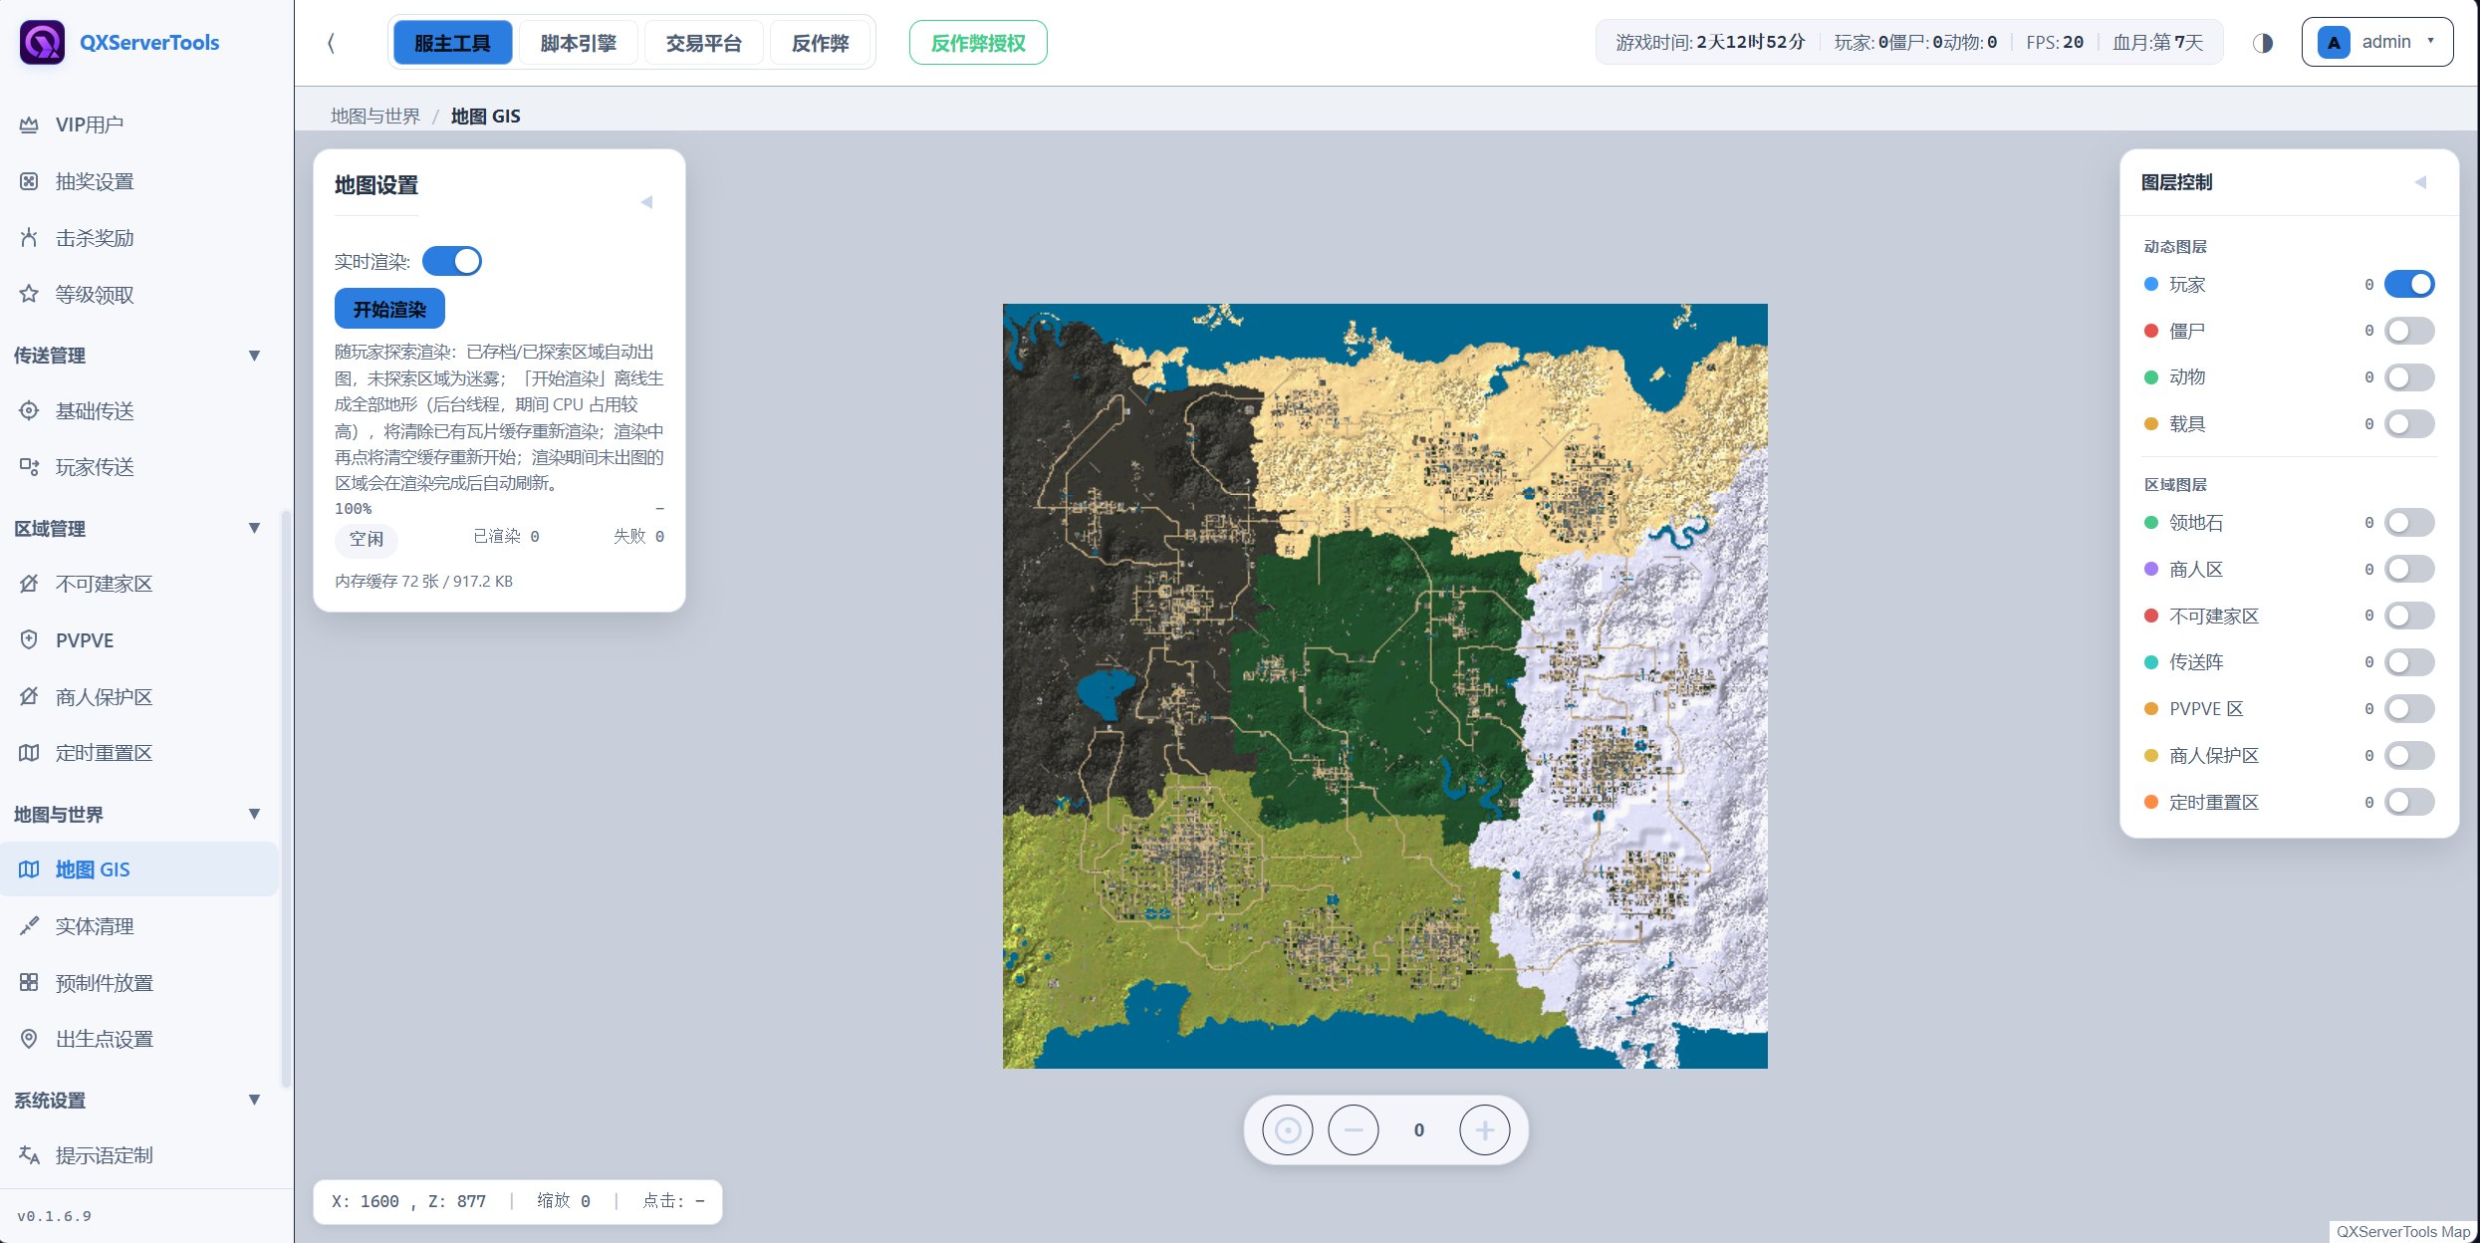Click the 出生点设置 pin icon
The image size is (2480, 1243).
[x=29, y=1039]
